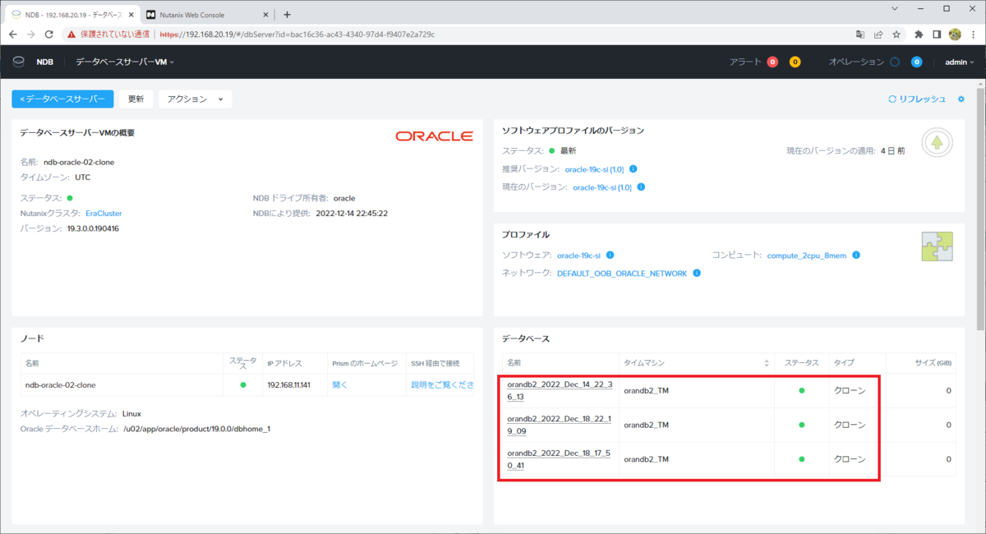
Task: Click the オペレーション label in the header
Action: pyautogui.click(x=855, y=62)
